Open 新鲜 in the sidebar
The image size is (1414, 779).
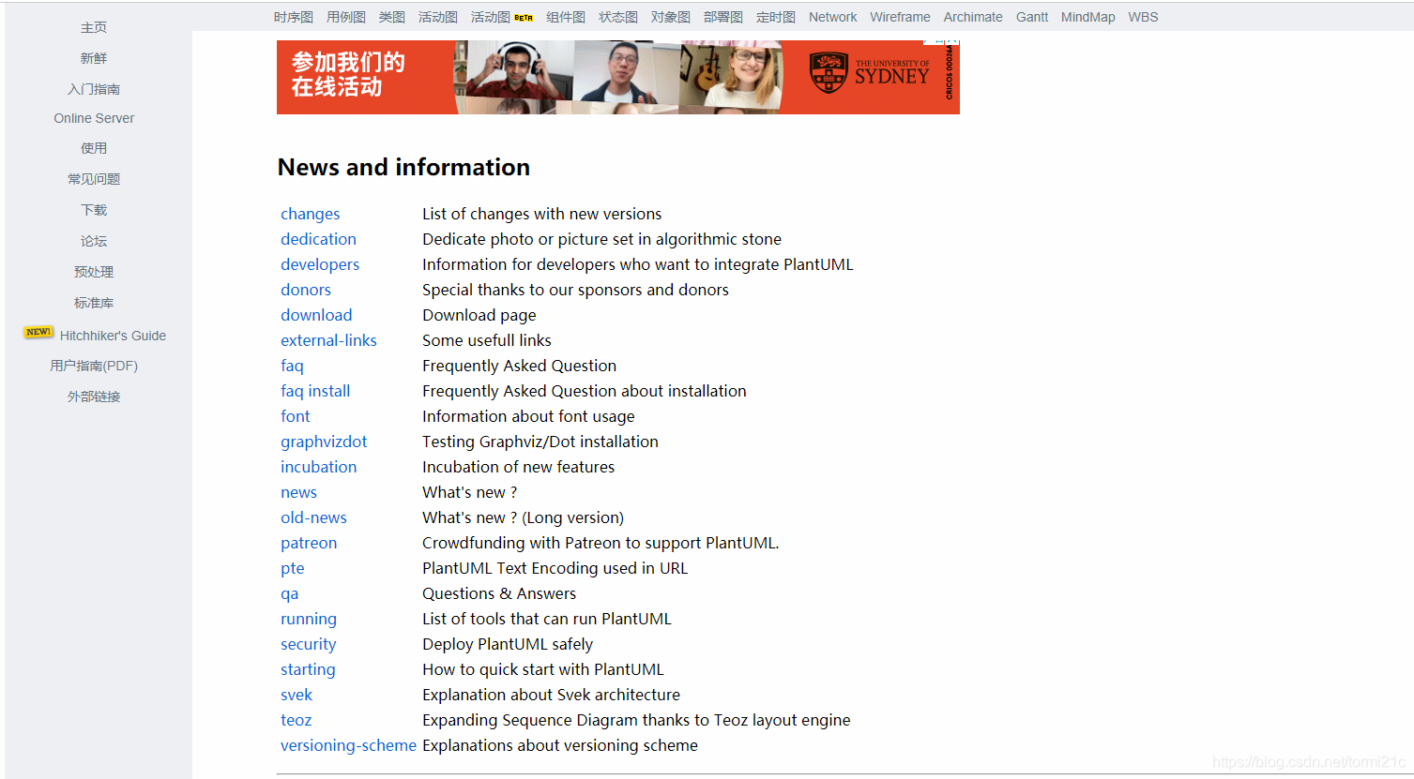94,58
